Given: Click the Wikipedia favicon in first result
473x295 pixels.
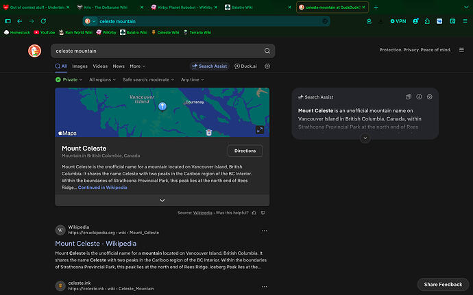Looking at the screenshot, I should click(60, 230).
